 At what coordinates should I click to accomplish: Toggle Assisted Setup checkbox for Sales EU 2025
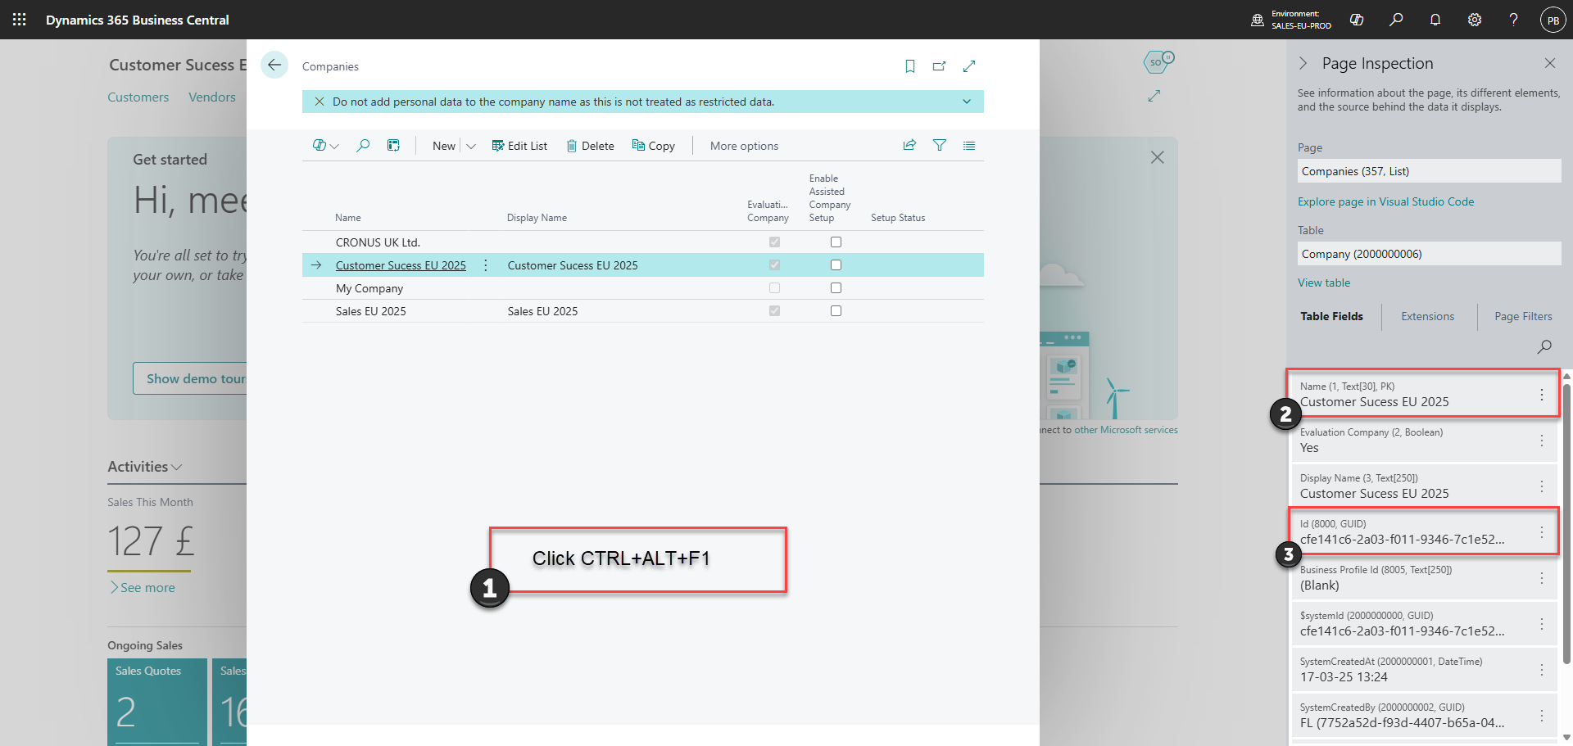[836, 311]
